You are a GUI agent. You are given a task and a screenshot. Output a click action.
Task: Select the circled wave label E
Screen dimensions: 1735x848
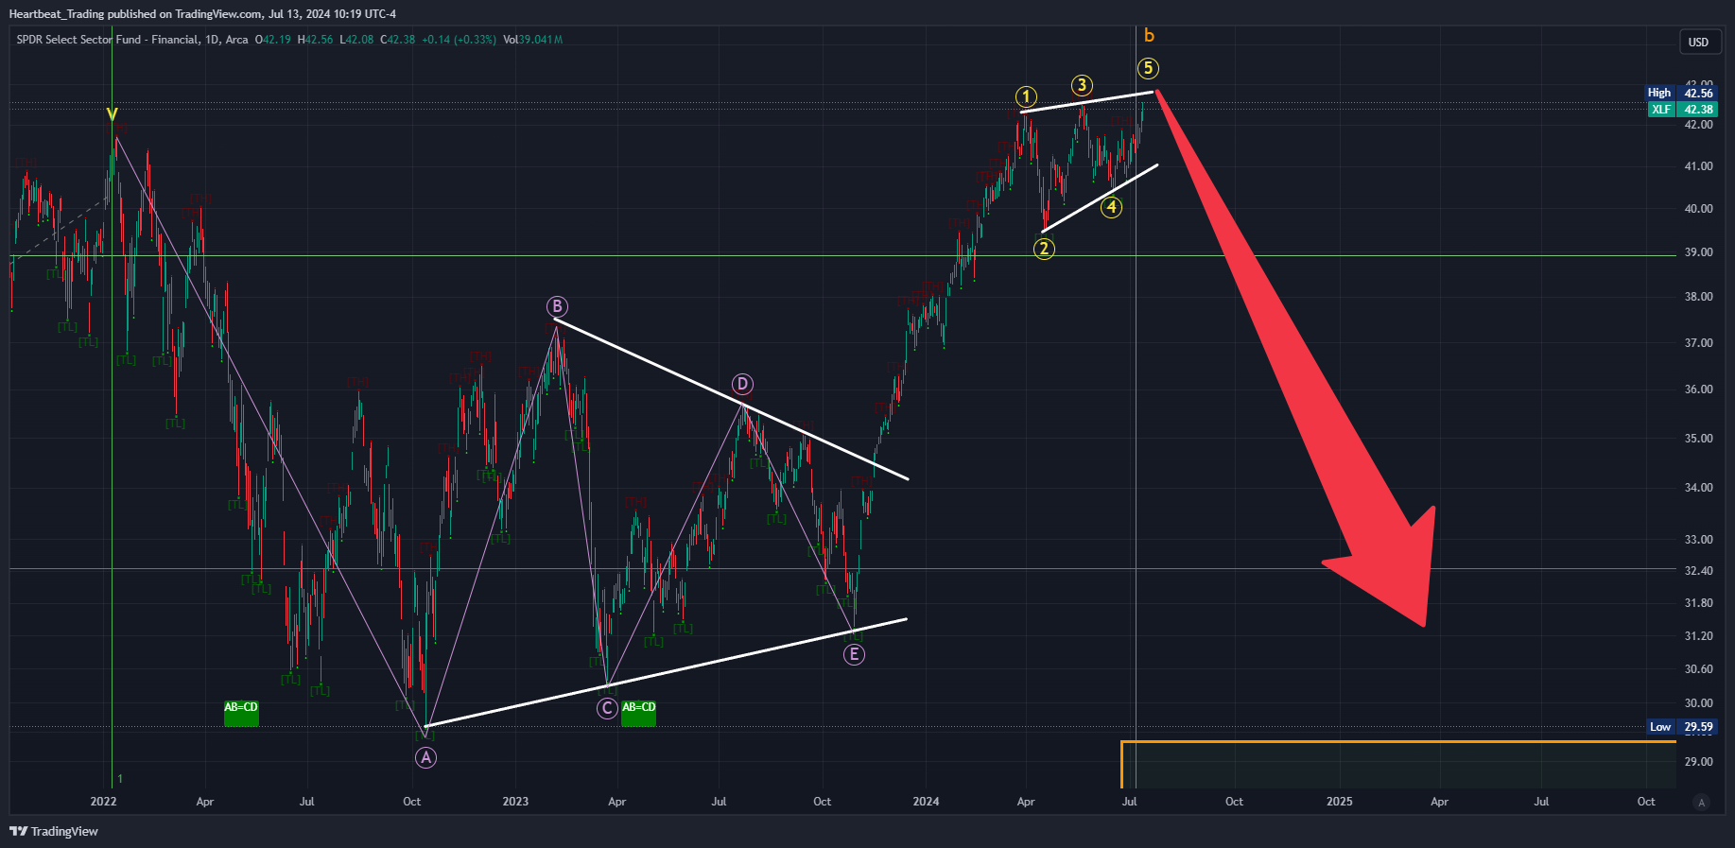(x=854, y=654)
